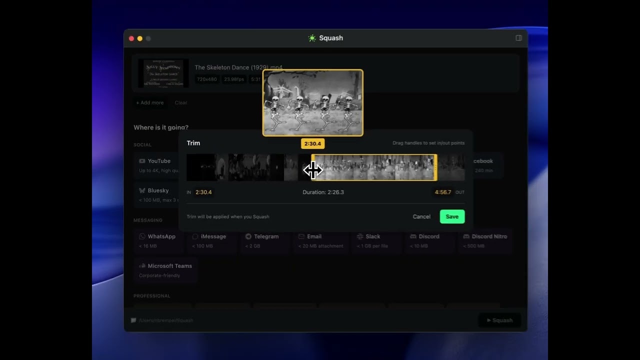Cancel the trim dialog

[421, 216]
